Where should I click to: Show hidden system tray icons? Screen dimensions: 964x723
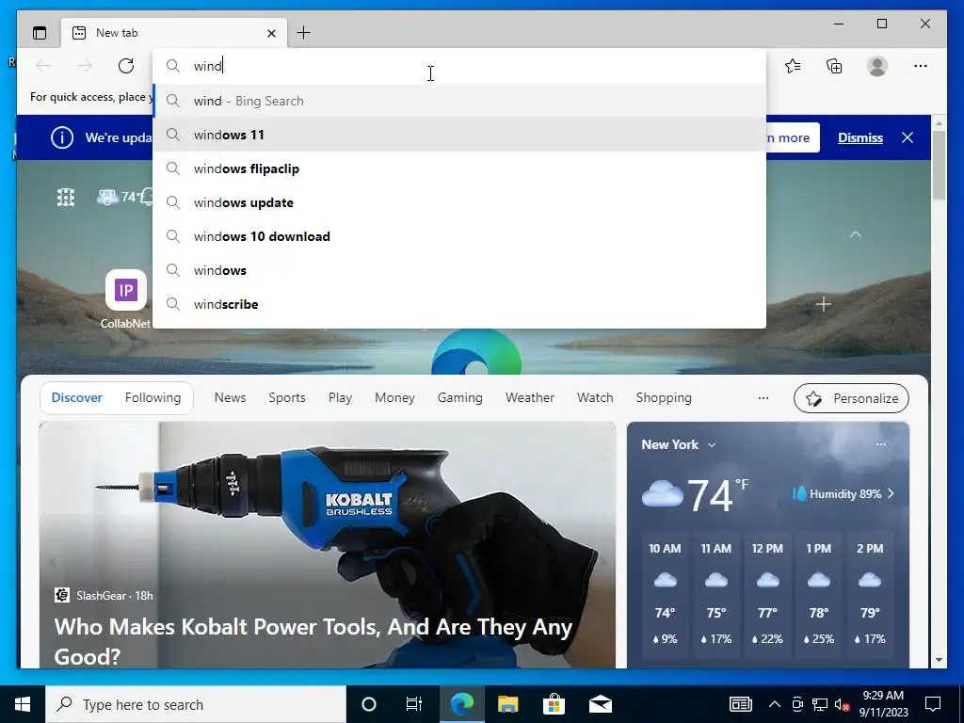775,704
